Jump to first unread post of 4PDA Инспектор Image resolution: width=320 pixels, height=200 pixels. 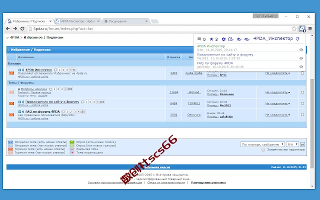[19, 70]
